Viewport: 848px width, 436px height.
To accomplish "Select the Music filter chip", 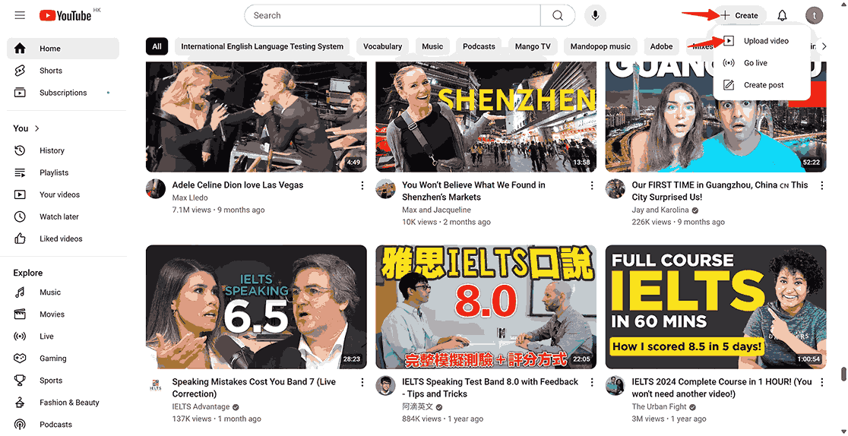I will (x=432, y=46).
